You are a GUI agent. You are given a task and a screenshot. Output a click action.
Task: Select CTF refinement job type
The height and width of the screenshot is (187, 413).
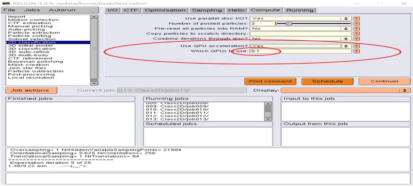tap(48, 58)
